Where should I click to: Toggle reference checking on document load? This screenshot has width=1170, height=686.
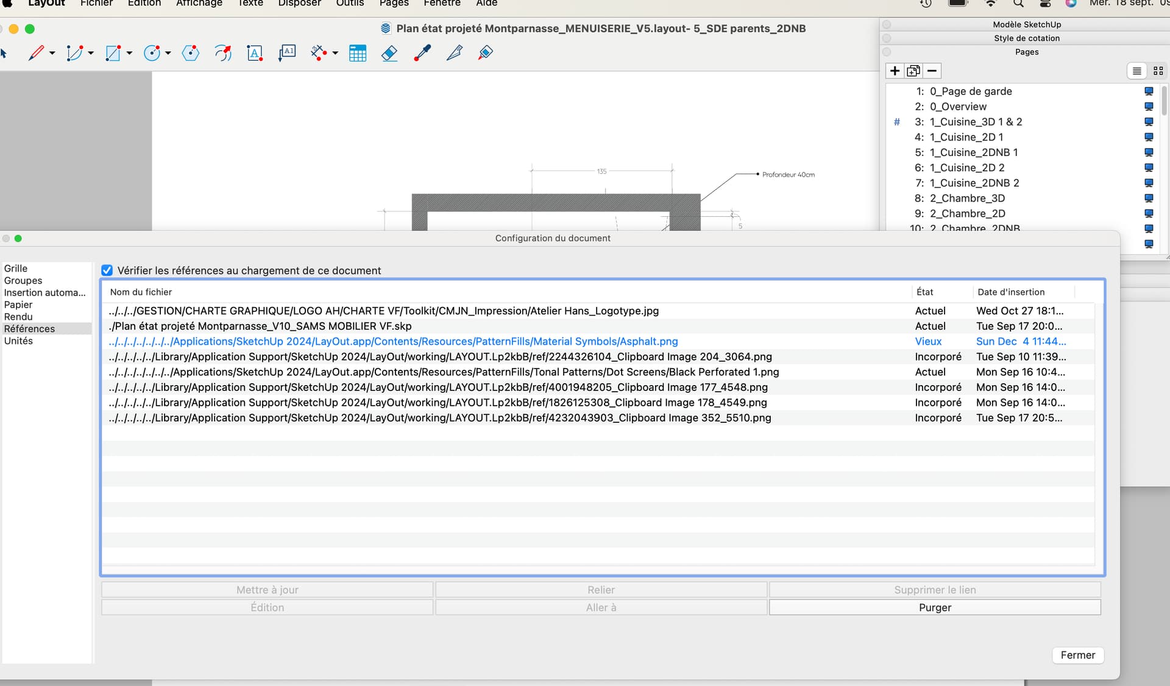107,271
